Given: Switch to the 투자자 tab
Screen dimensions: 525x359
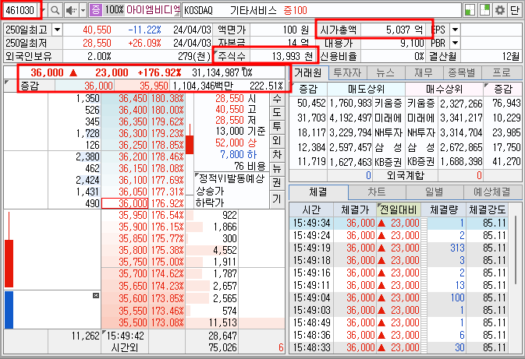Looking at the screenshot, I should click(x=347, y=72).
